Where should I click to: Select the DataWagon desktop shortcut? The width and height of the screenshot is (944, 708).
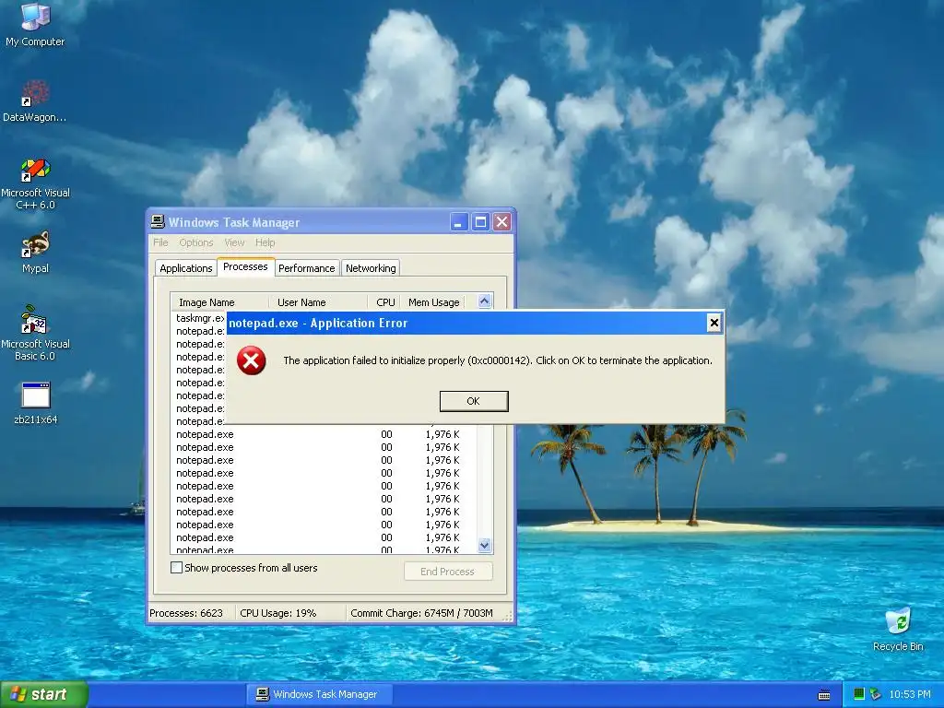tap(35, 100)
